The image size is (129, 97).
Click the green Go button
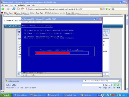pos(108,9)
